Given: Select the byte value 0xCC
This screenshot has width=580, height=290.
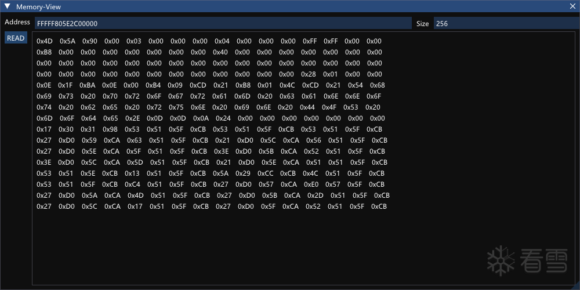Looking at the screenshot, I should (x=265, y=173).
